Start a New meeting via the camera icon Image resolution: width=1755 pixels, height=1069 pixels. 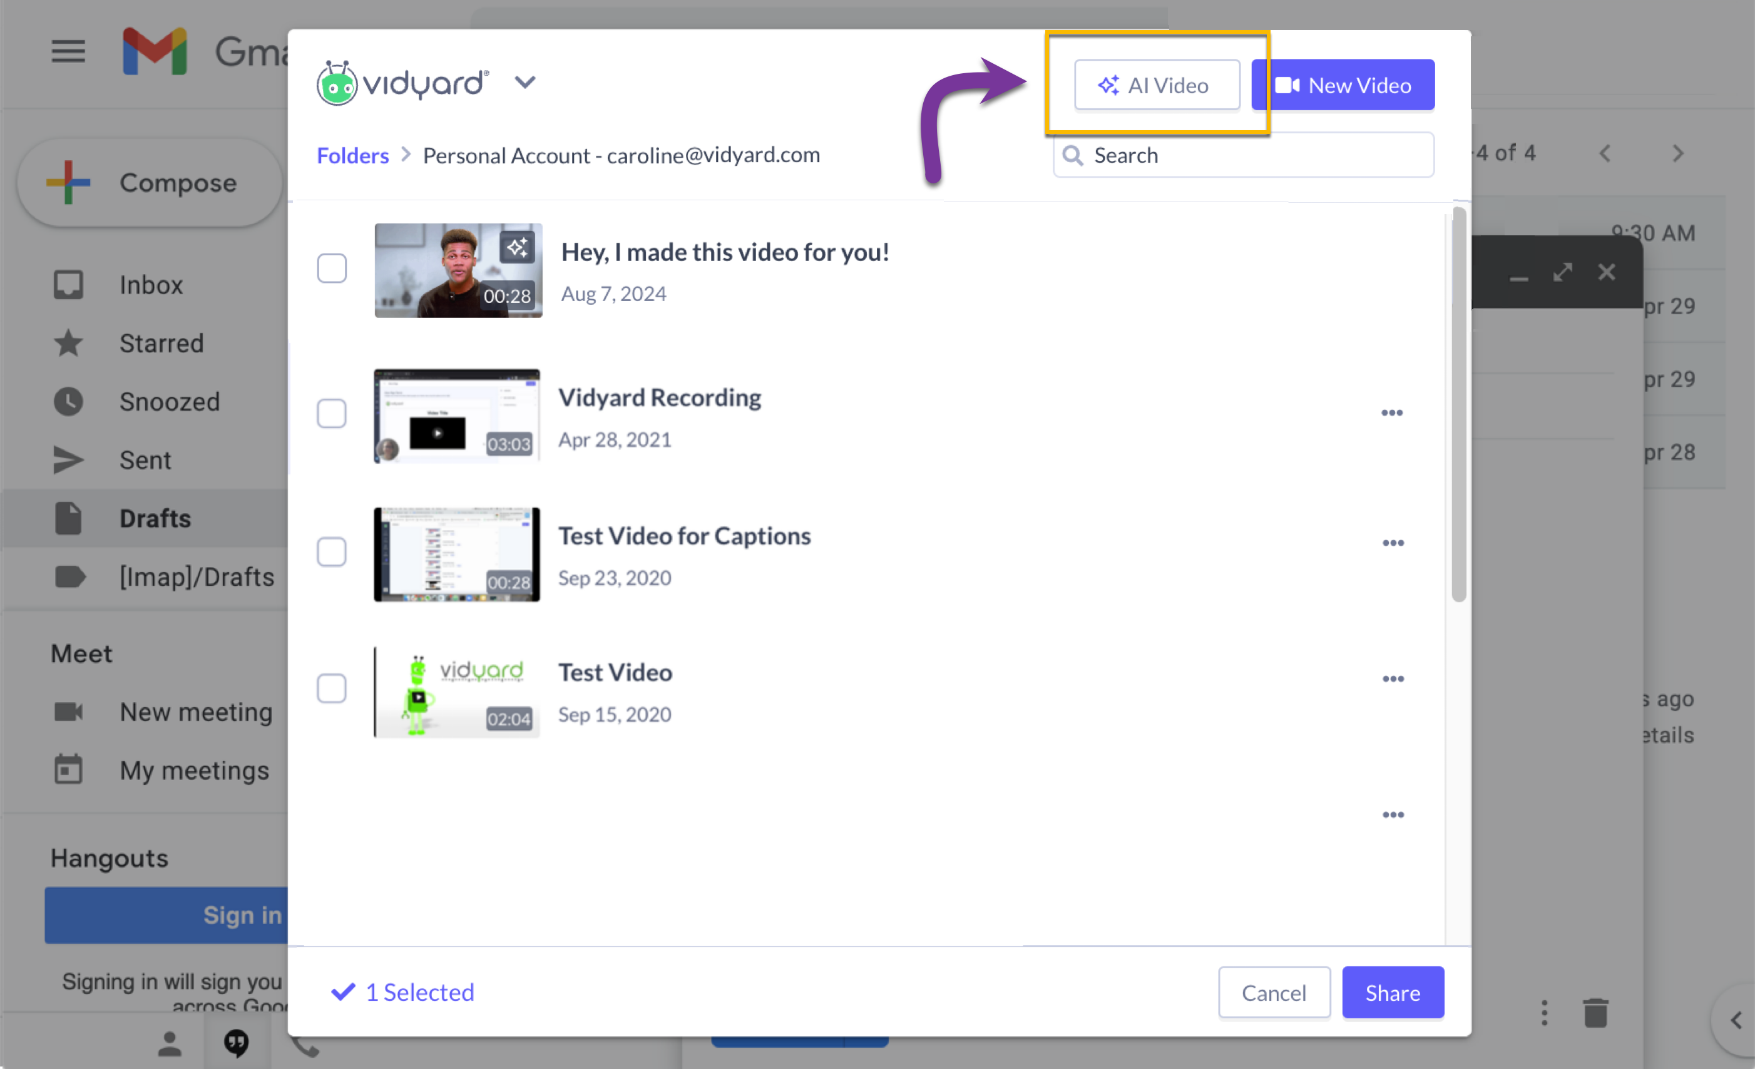tap(68, 712)
